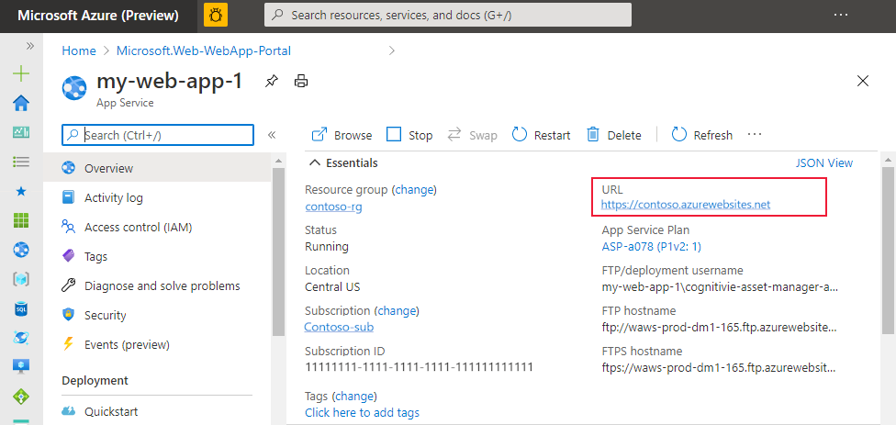The height and width of the screenshot is (425, 896).
Task: Open Virtual machines monitor icon in sidebar
Action: click(21, 366)
